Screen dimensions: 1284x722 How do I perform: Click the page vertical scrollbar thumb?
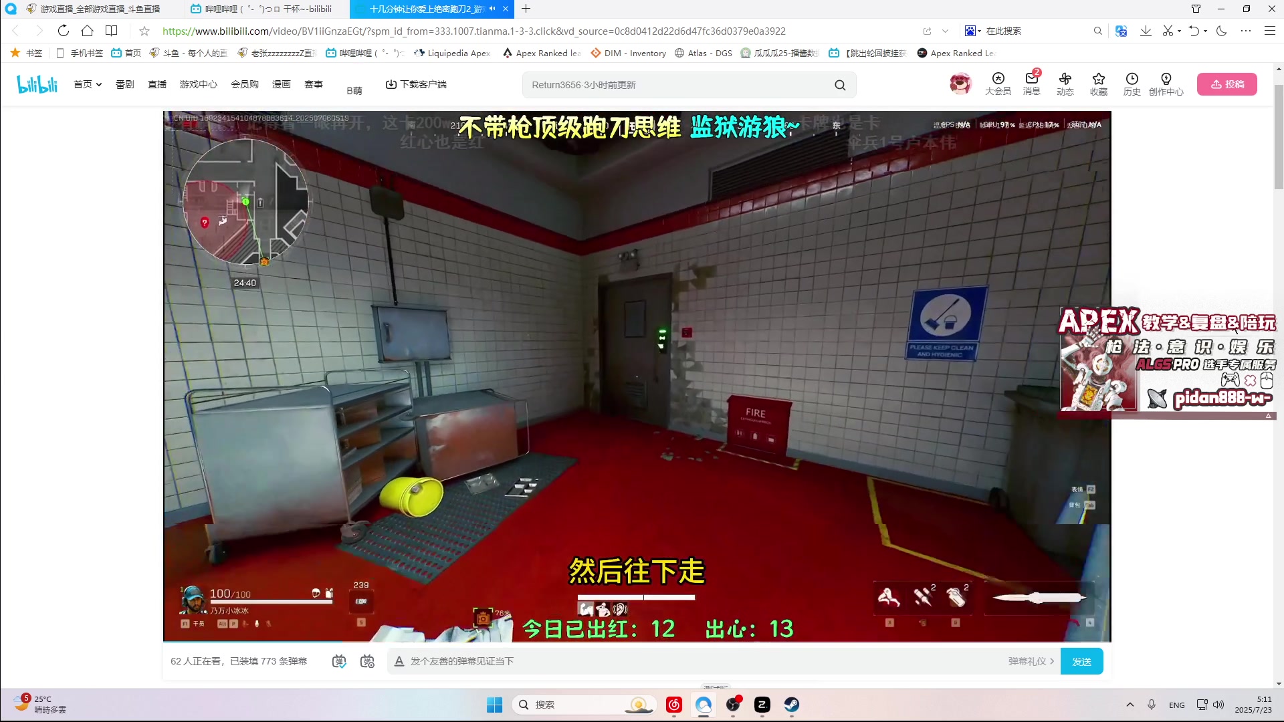pyautogui.click(x=1279, y=137)
